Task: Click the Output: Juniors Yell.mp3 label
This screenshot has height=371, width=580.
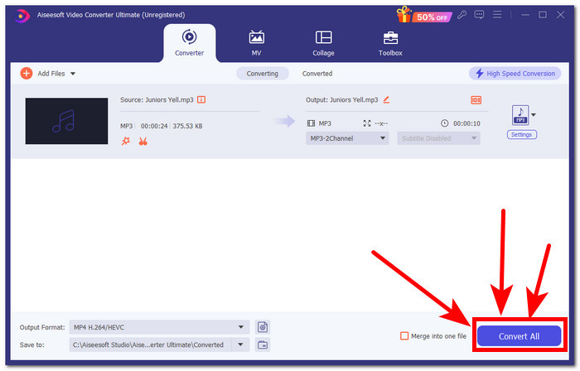Action: (341, 99)
